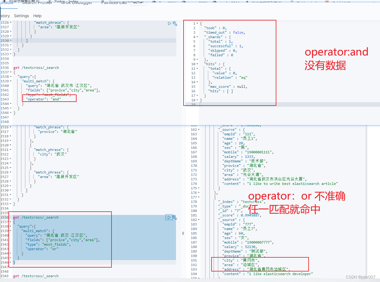Click the "operator": "or" line
Image resolution: width=380 pixels, height=282 pixels.
42,249
